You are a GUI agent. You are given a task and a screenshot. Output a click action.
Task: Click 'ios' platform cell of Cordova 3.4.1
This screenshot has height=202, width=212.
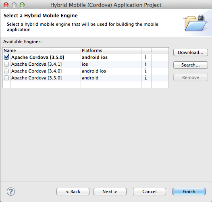pyautogui.click(x=85, y=64)
